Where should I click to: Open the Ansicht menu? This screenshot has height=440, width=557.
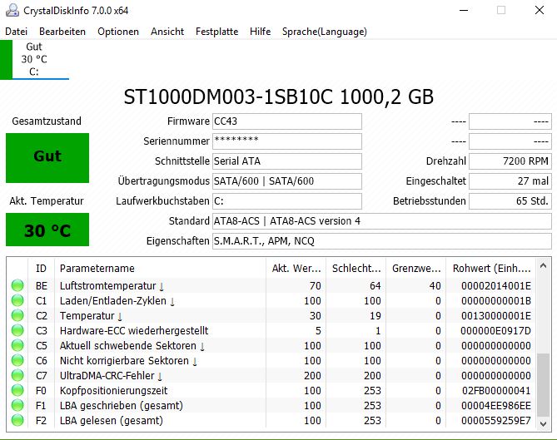coord(167,32)
